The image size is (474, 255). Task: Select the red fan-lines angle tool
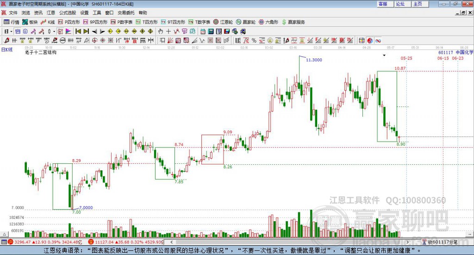tap(170, 40)
